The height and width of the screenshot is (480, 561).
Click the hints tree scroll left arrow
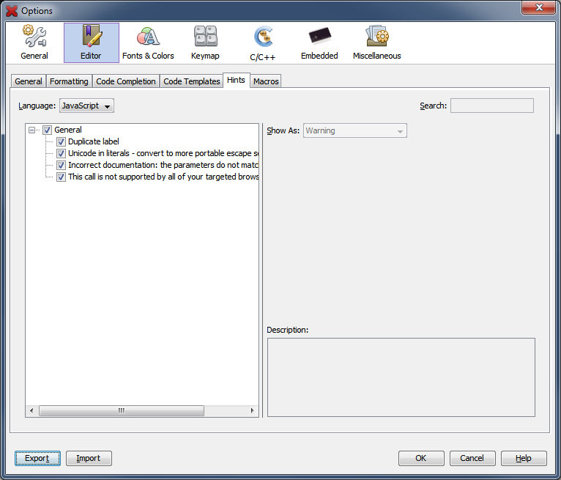(31, 410)
